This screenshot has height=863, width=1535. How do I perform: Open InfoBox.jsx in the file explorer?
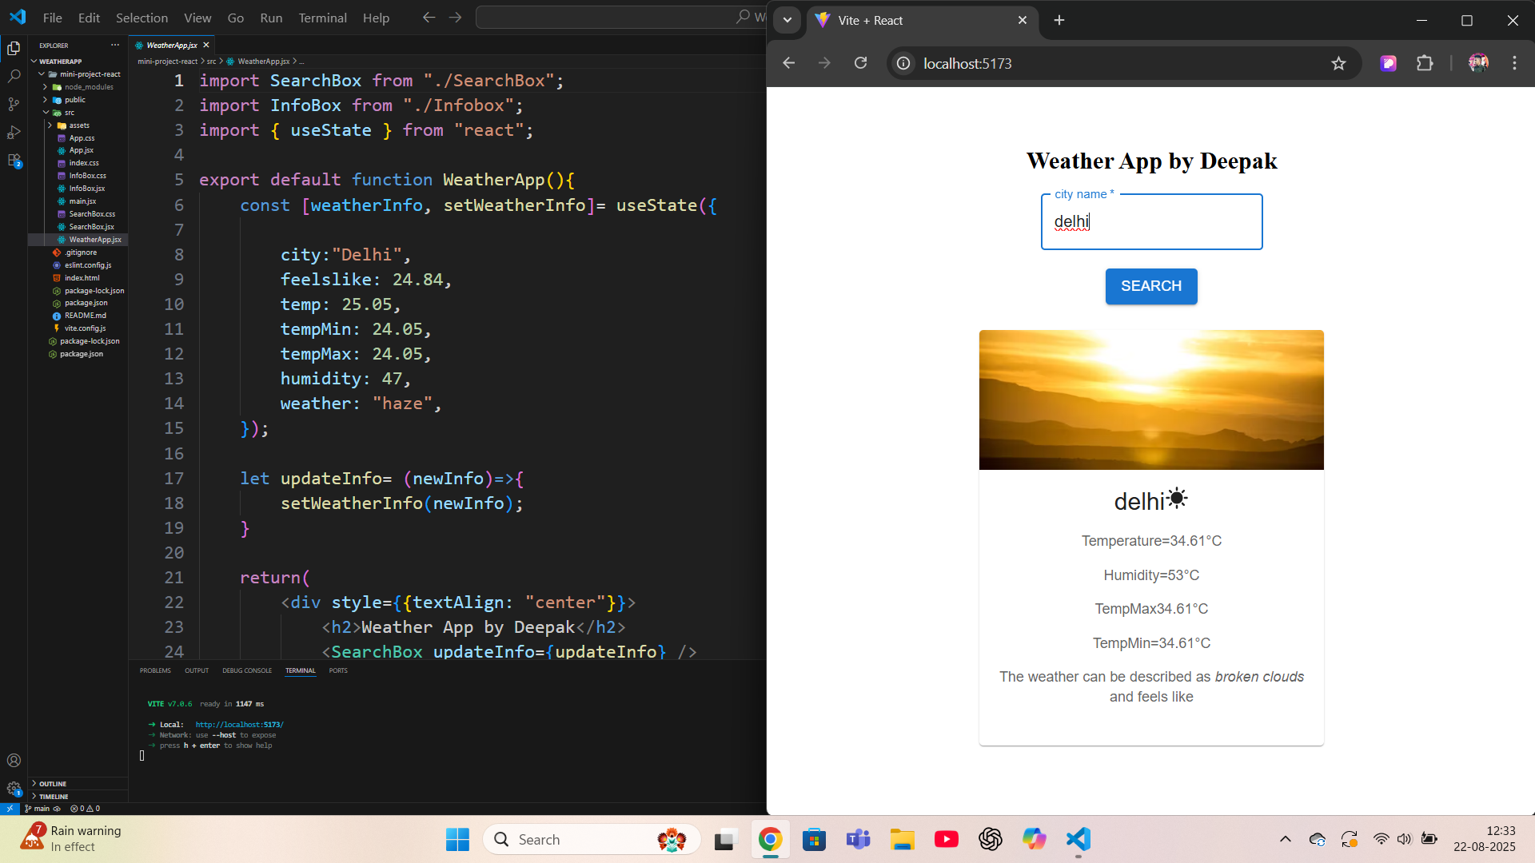click(86, 189)
